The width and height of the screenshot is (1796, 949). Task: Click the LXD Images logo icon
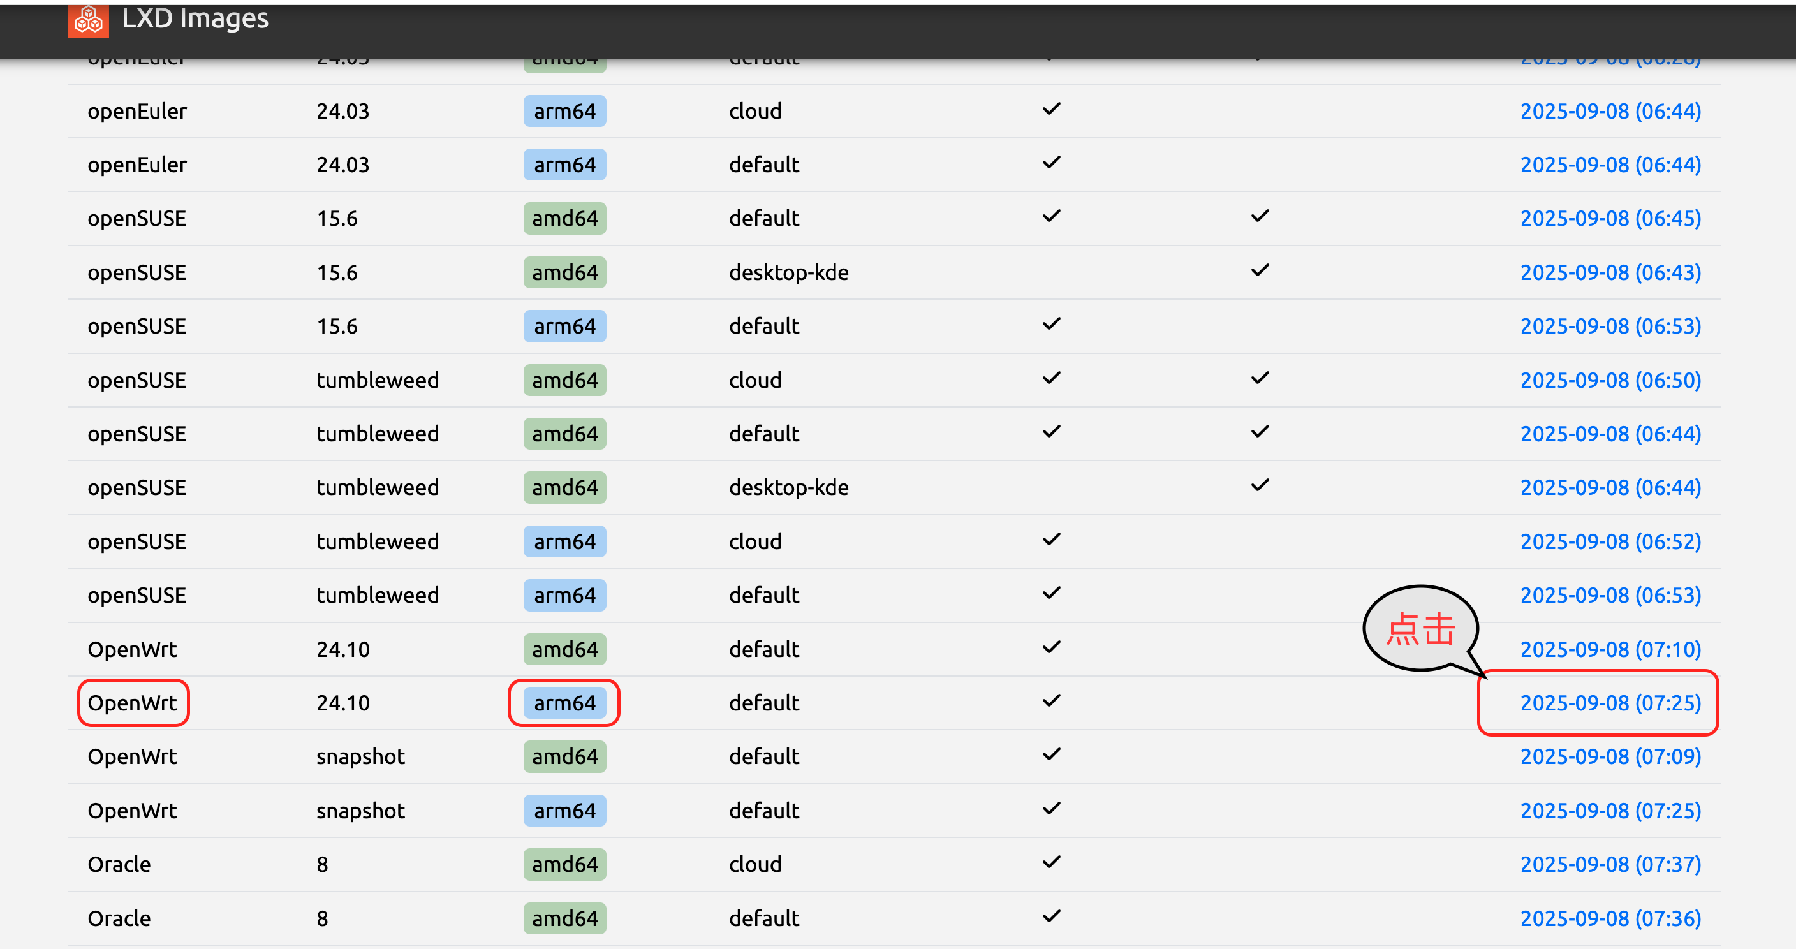88,20
